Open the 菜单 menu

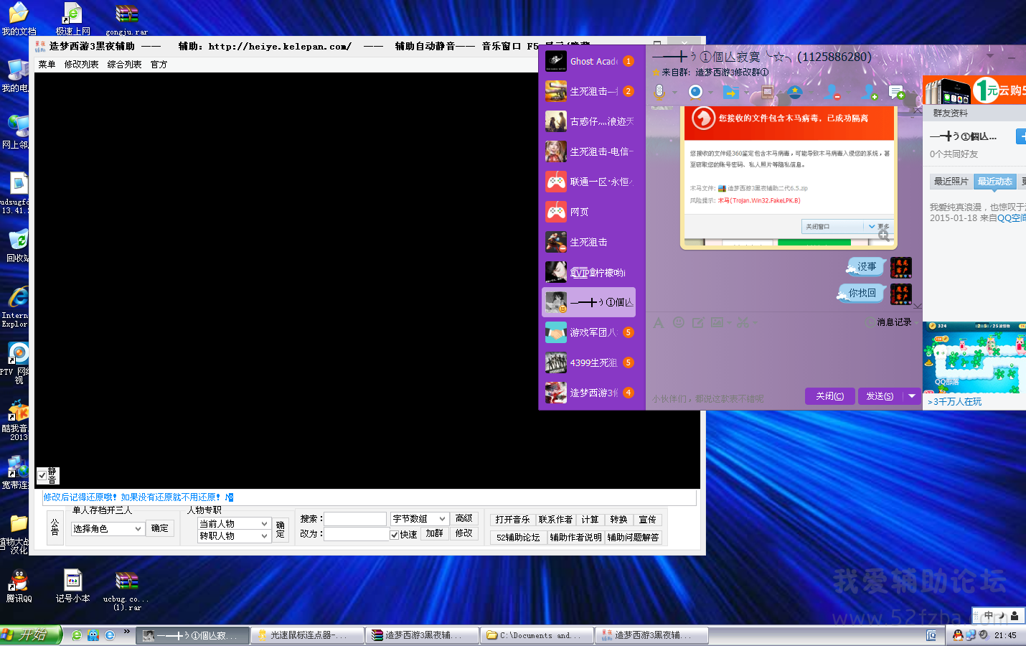click(47, 65)
